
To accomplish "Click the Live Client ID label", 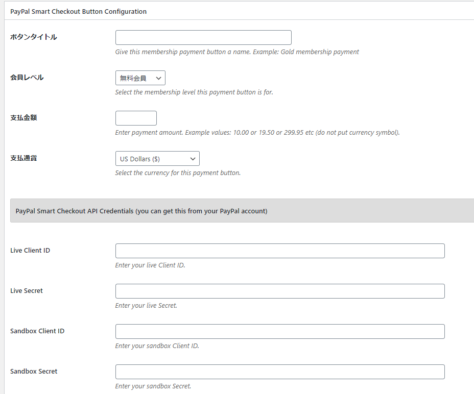I will 30,251.
